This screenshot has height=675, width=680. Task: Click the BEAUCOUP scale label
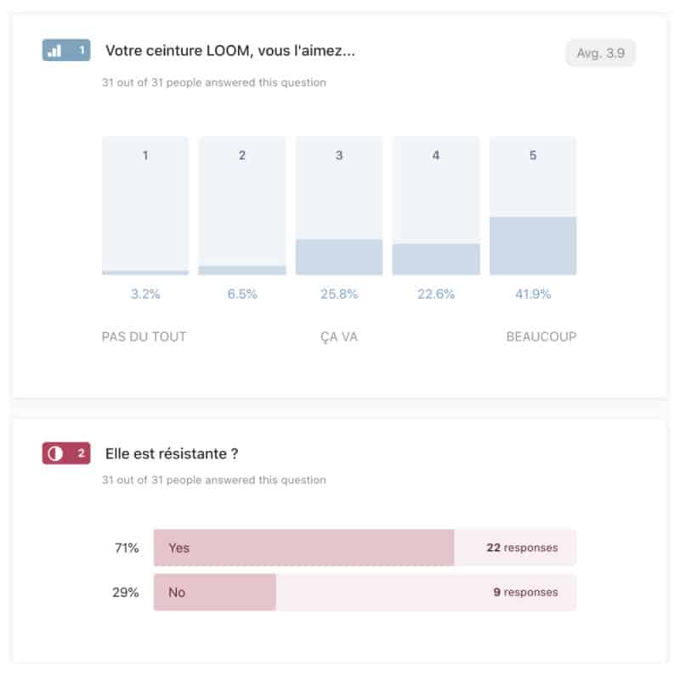(x=541, y=336)
